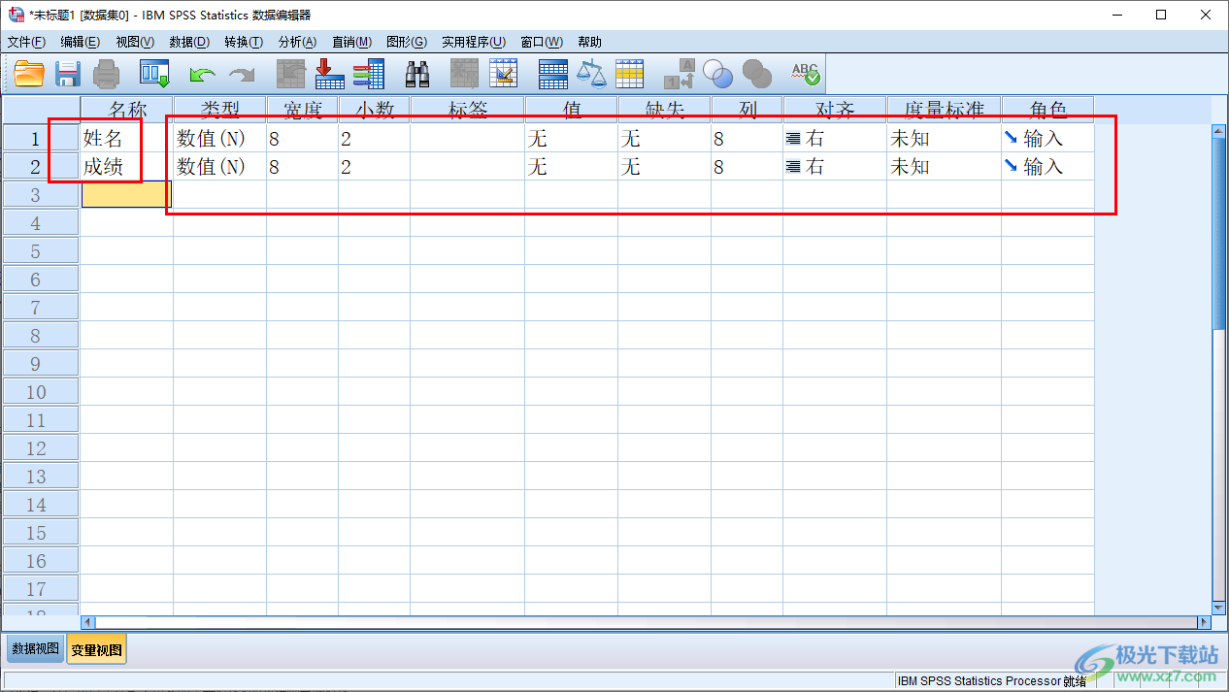This screenshot has width=1229, height=692.
Task: Open the 编辑(E) menu
Action: [80, 42]
